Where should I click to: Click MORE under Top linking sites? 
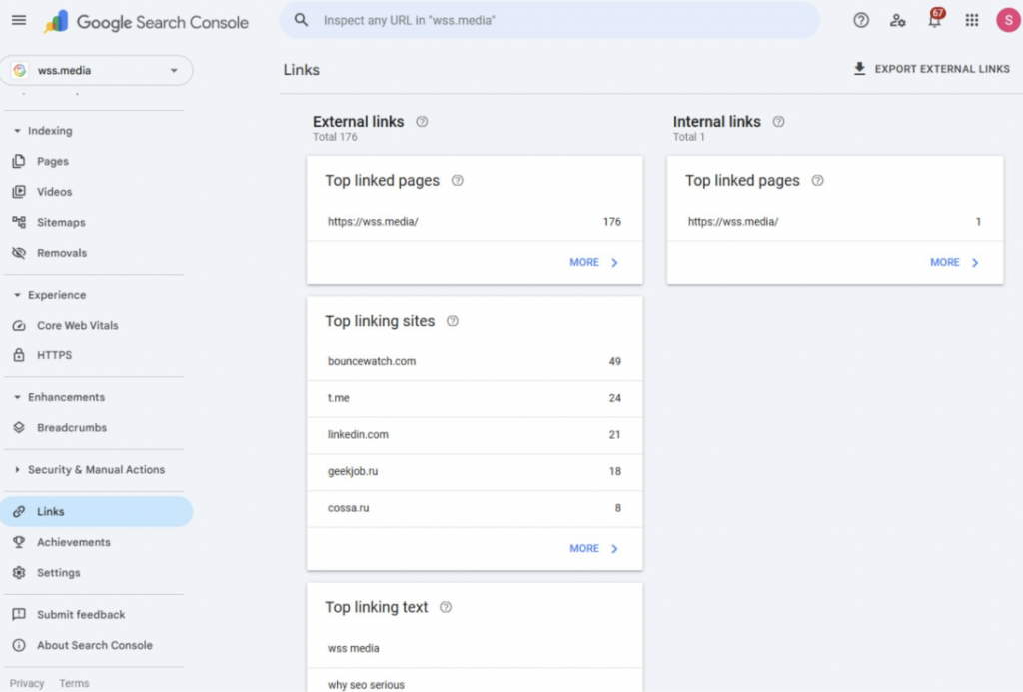click(593, 549)
